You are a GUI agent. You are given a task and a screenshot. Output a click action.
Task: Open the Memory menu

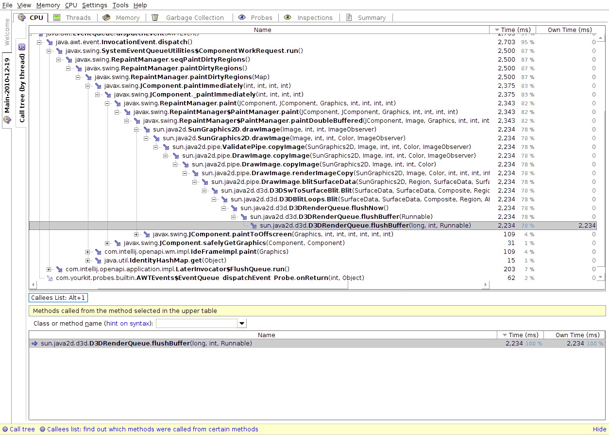(x=48, y=5)
